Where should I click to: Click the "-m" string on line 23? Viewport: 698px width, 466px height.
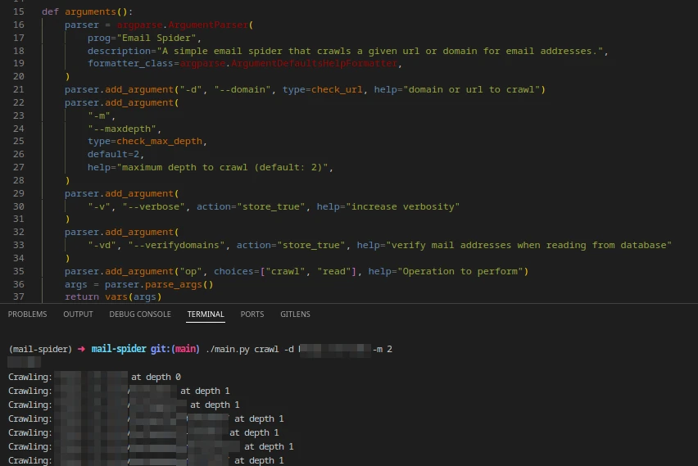coord(99,115)
